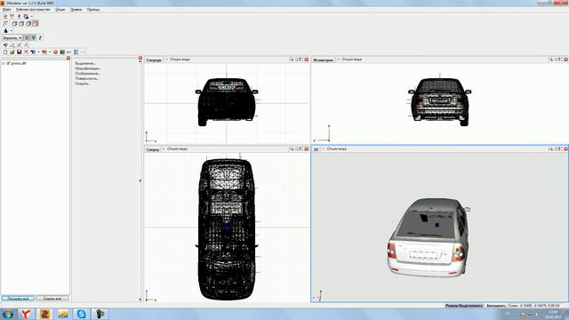Screen dimensions: 569x320
Task: Click red maximize icon in Сверху viewport
Action: [307, 148]
